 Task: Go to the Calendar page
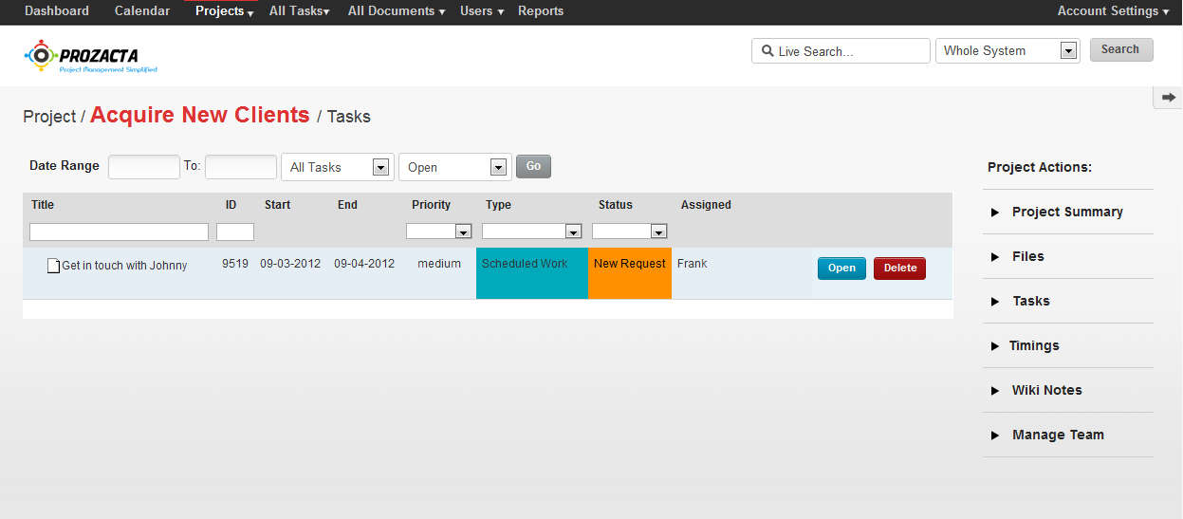(142, 11)
